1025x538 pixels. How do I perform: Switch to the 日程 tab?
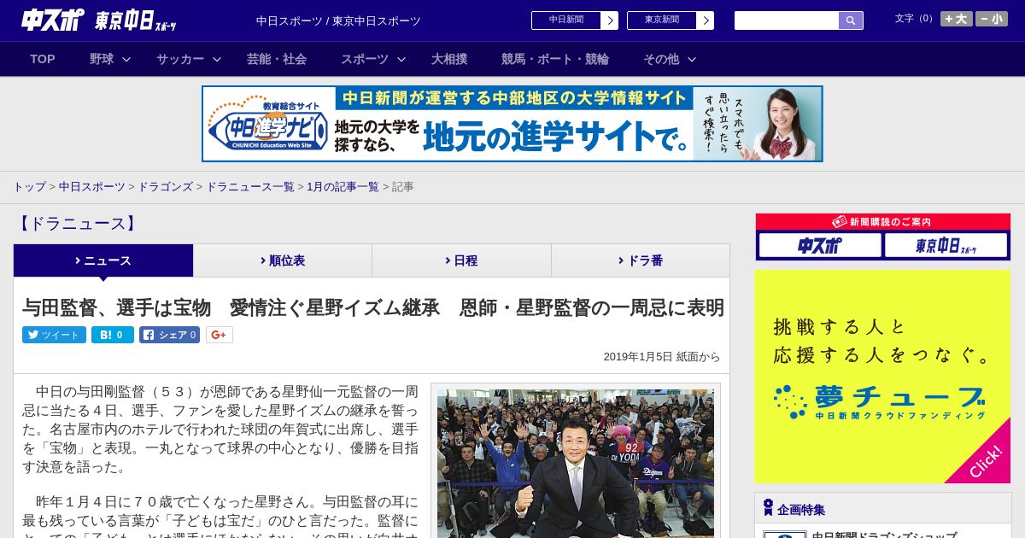(x=461, y=260)
